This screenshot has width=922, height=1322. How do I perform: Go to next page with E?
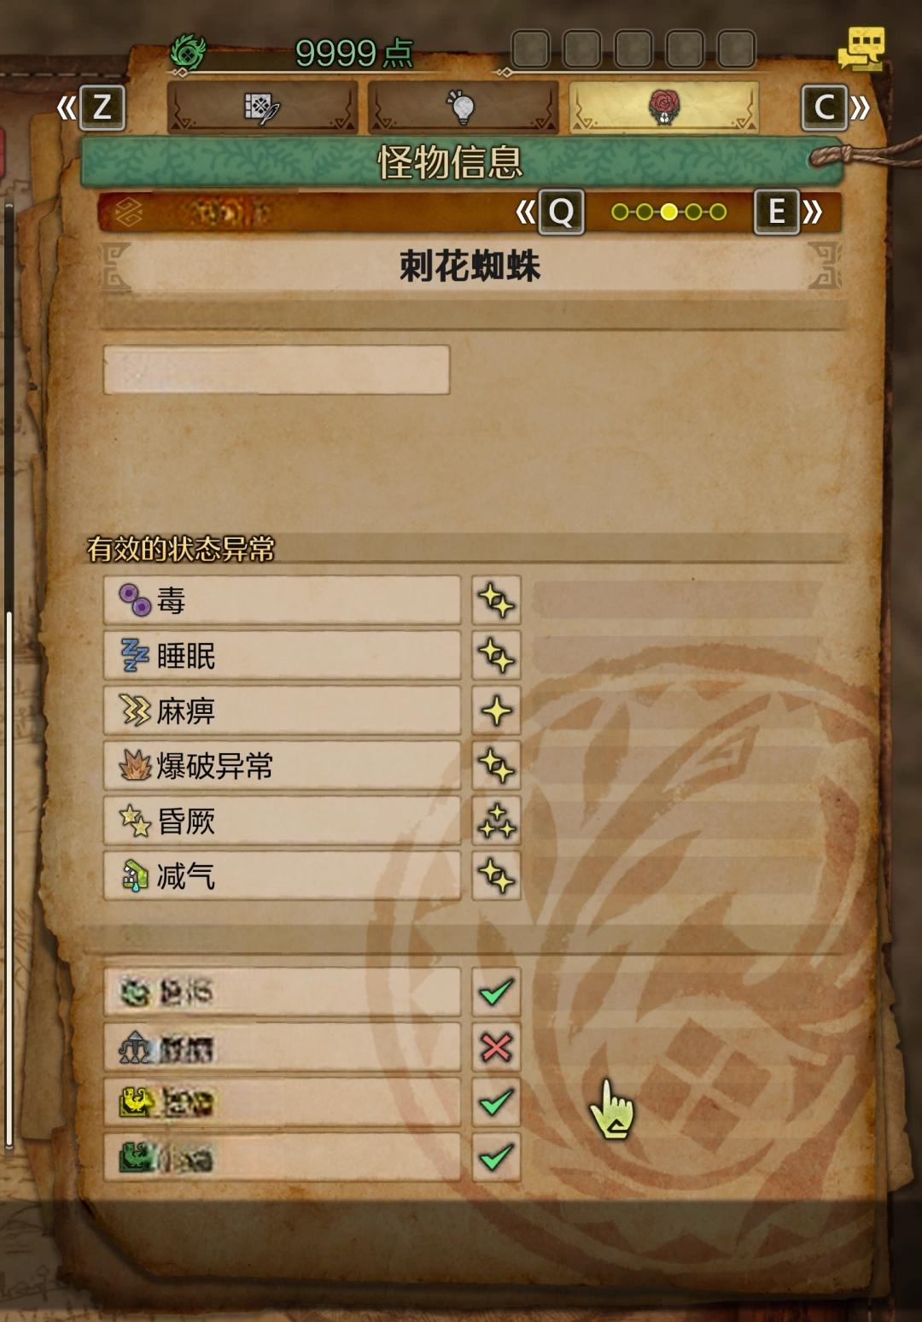click(776, 212)
